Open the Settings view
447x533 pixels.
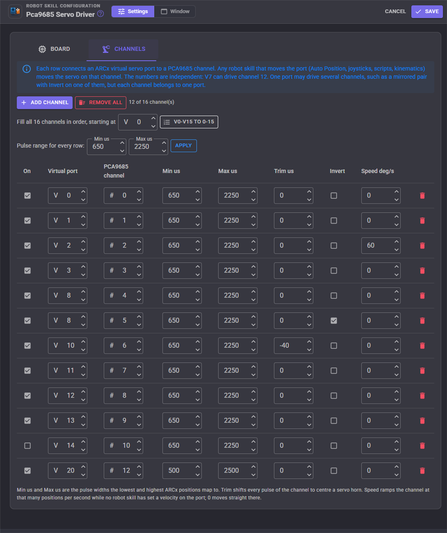point(133,11)
